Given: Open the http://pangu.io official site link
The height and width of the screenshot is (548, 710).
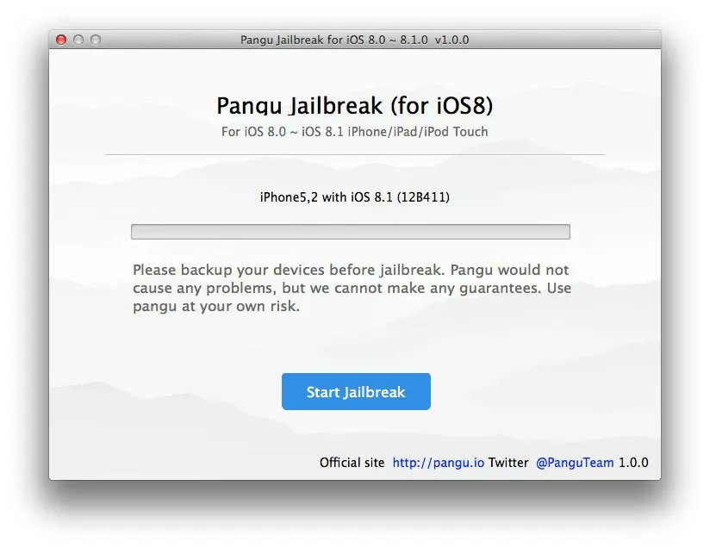Looking at the screenshot, I should 438,463.
